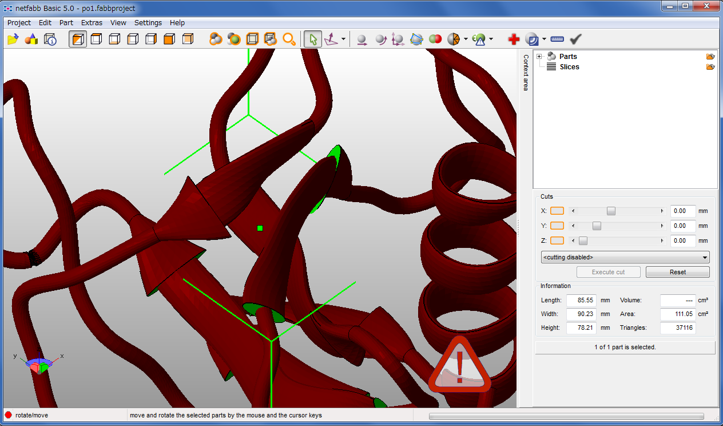Image resolution: width=723 pixels, height=426 pixels.
Task: Click the red cross repair icon
Action: tap(514, 39)
